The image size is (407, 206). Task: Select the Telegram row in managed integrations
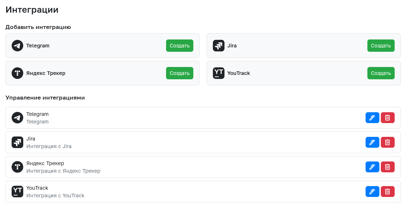click(182, 118)
